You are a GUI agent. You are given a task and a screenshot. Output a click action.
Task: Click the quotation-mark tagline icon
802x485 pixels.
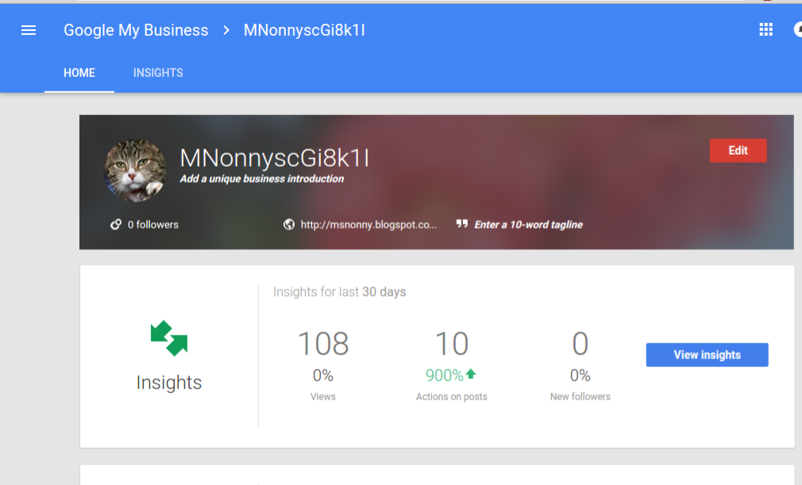tap(462, 224)
